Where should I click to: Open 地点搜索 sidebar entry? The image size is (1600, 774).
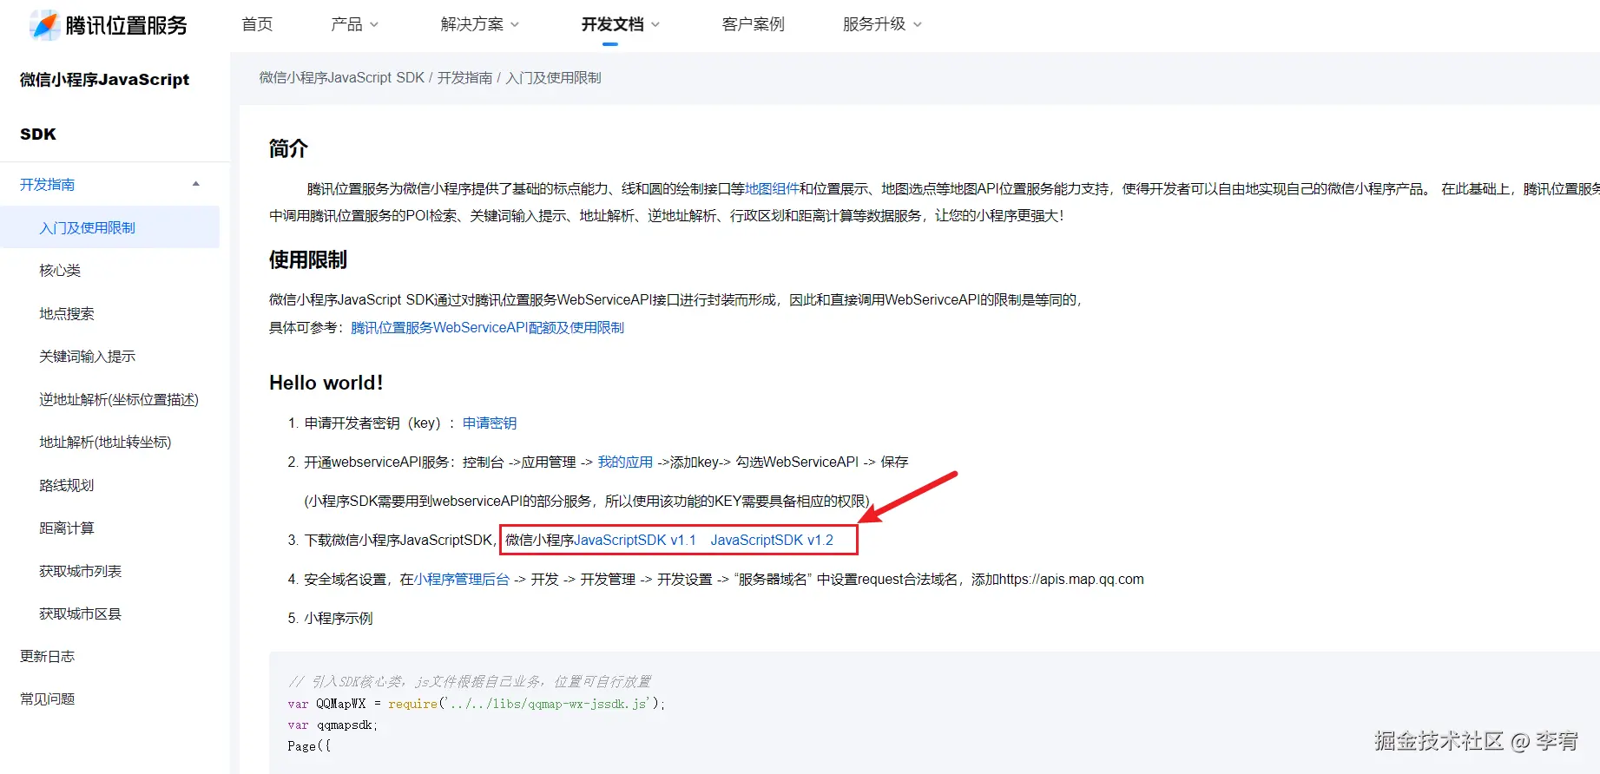point(67,313)
